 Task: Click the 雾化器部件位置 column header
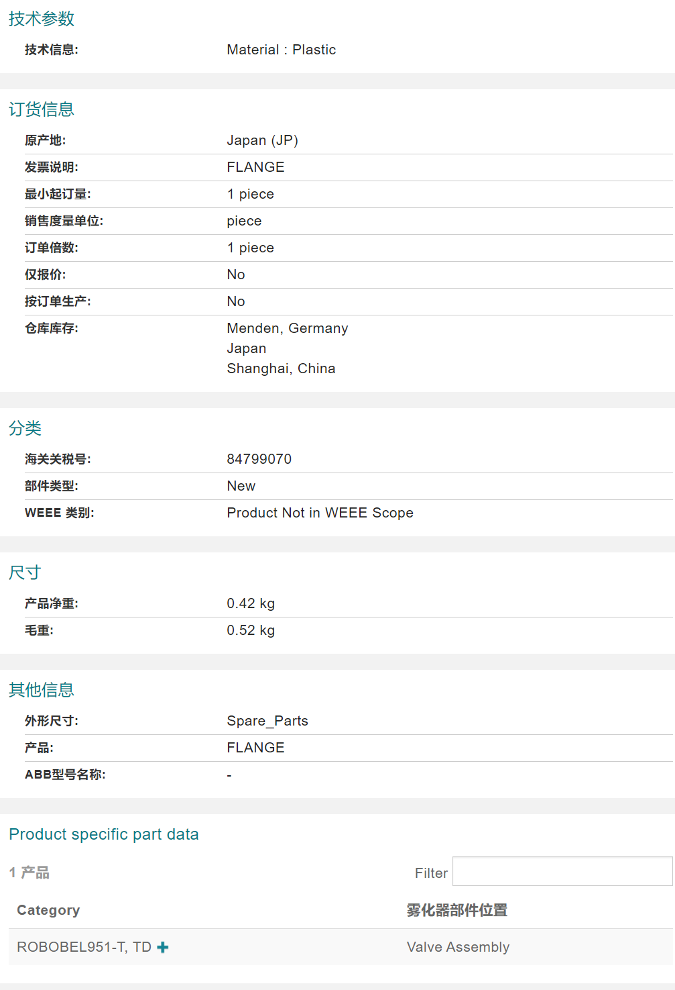[x=456, y=910]
